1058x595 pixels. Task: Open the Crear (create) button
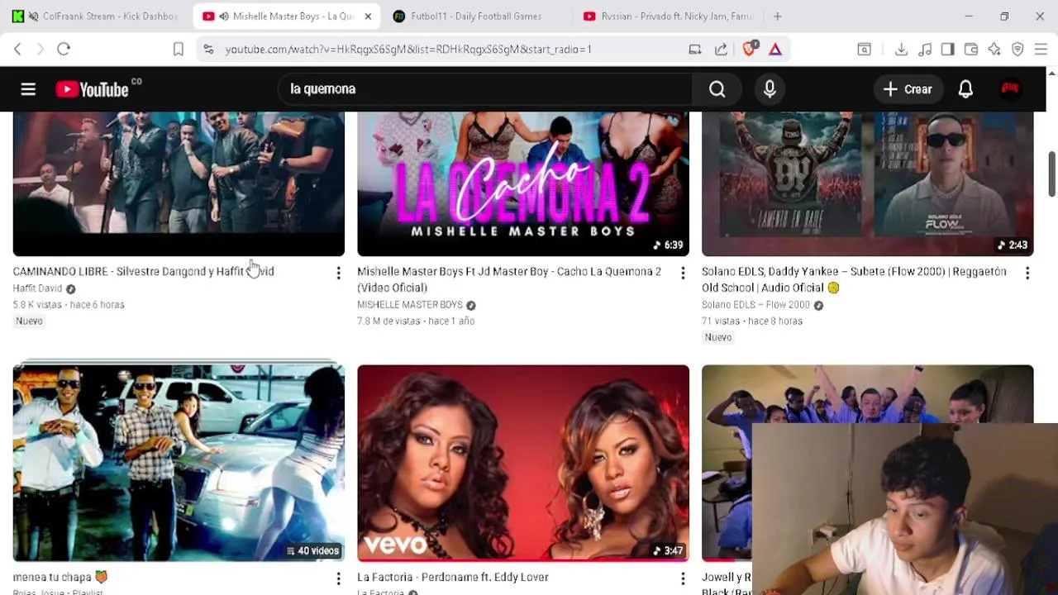(x=908, y=89)
